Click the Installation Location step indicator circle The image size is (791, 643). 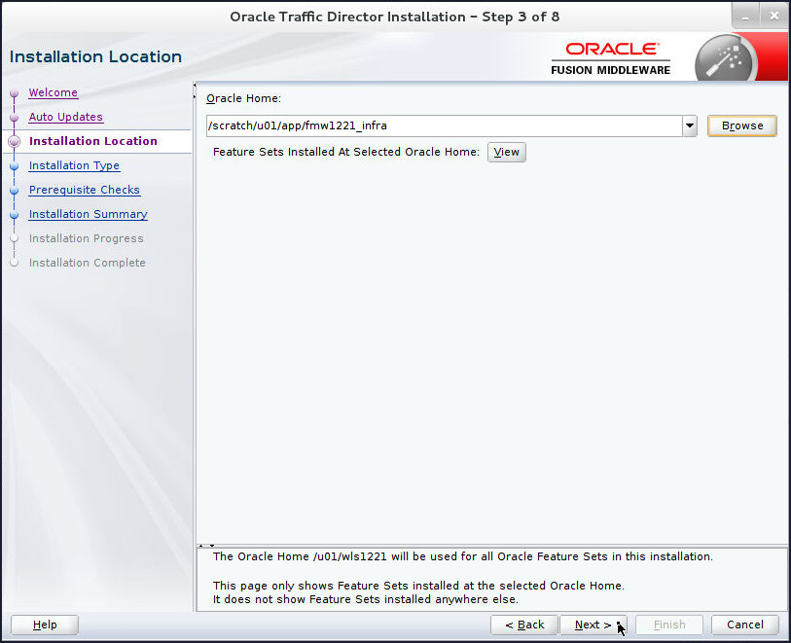coord(14,141)
